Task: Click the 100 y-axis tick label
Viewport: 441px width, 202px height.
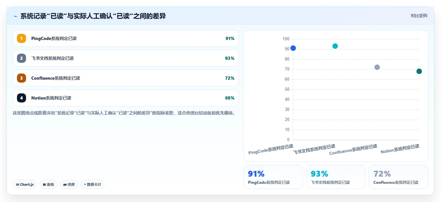Action: [x=286, y=39]
